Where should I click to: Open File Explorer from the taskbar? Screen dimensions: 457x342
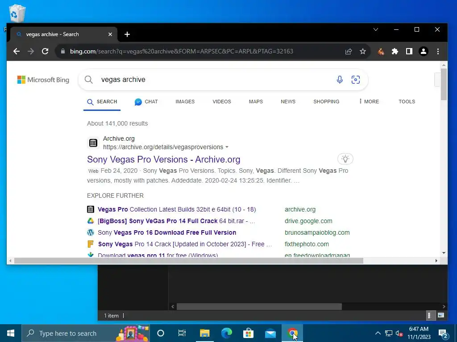204,333
